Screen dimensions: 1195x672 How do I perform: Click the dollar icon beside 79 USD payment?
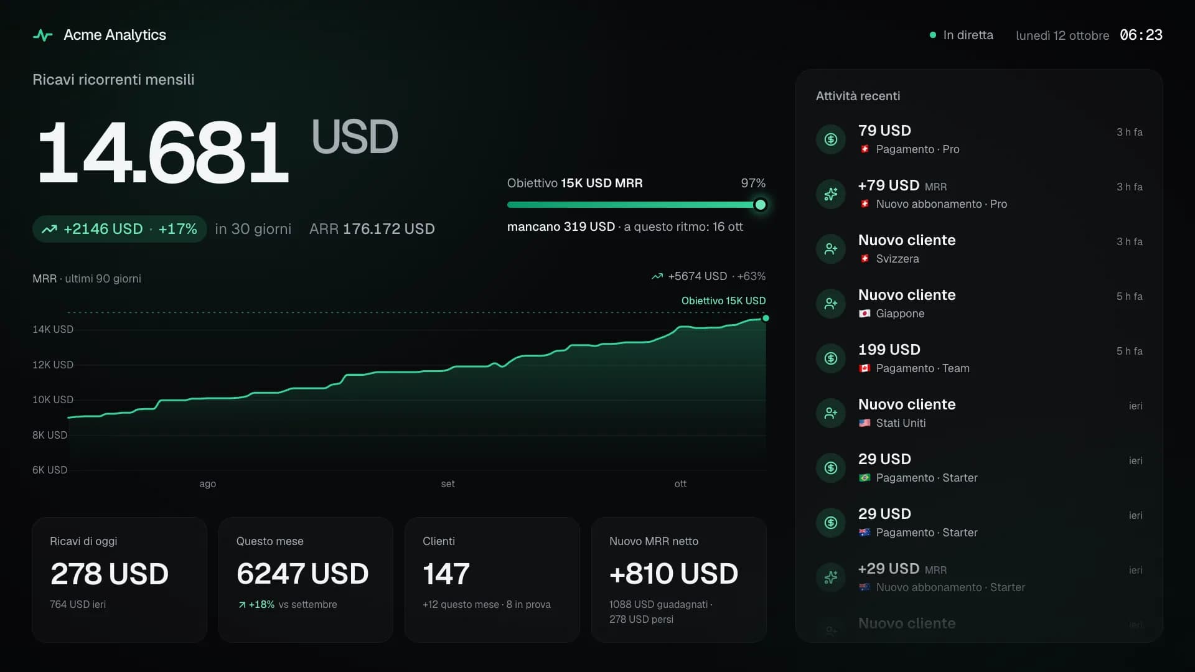[831, 139]
